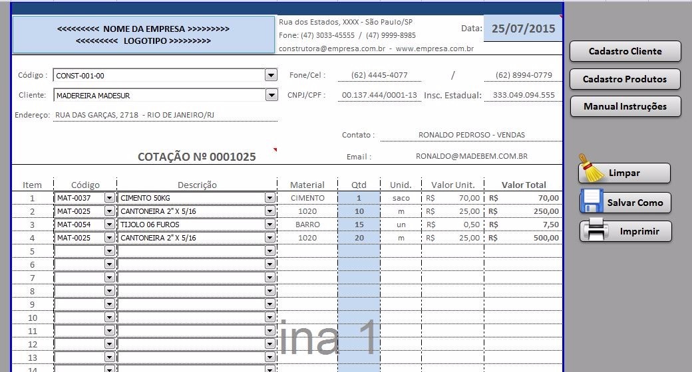Click the Descrição column header
The image size is (692, 372).
(197, 185)
